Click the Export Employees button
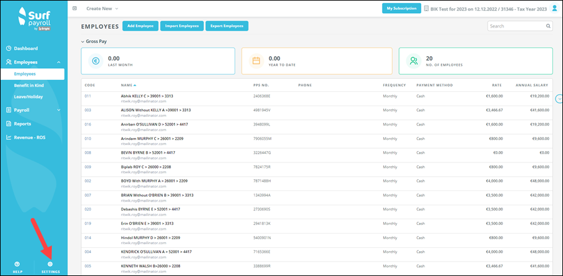This screenshot has height=276, width=563. point(227,26)
